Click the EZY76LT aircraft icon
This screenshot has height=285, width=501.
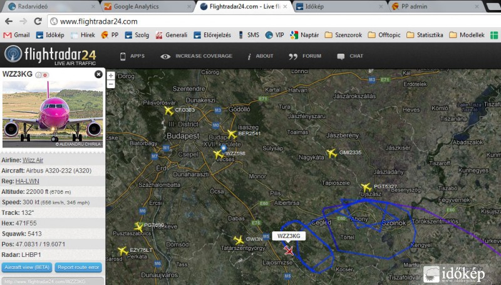[122, 251]
